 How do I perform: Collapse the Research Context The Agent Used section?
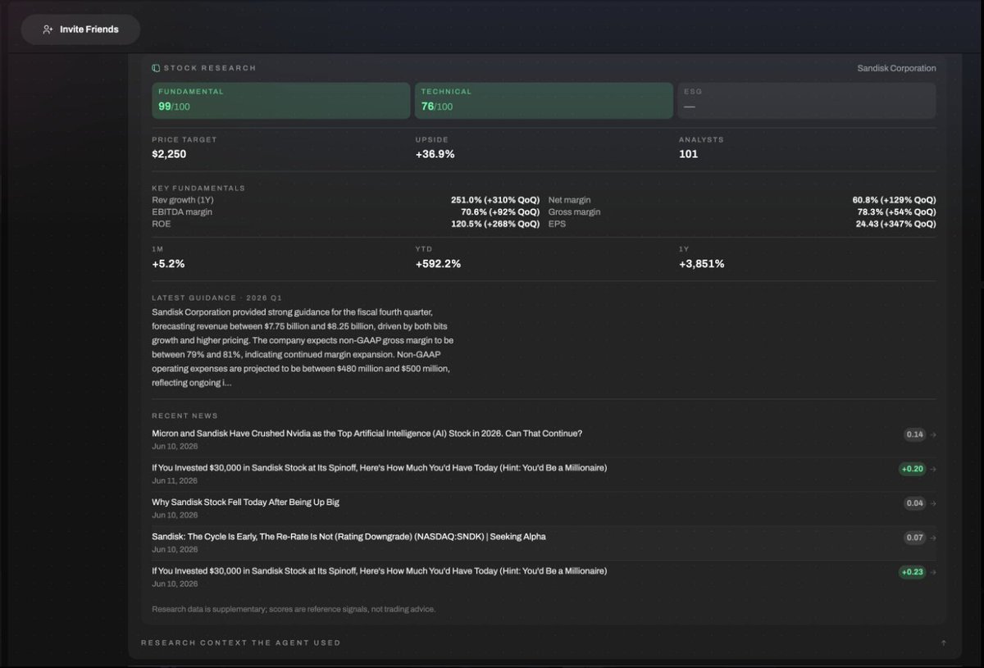(943, 643)
